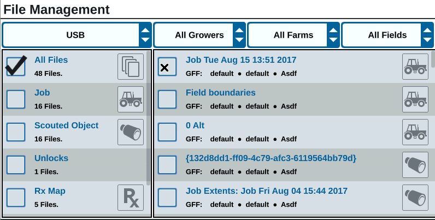Open the Field boundaries file entry
435x220 pixels.
tap(220, 93)
